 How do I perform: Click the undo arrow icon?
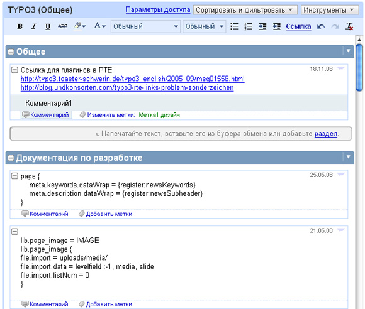pyautogui.click(x=321, y=27)
